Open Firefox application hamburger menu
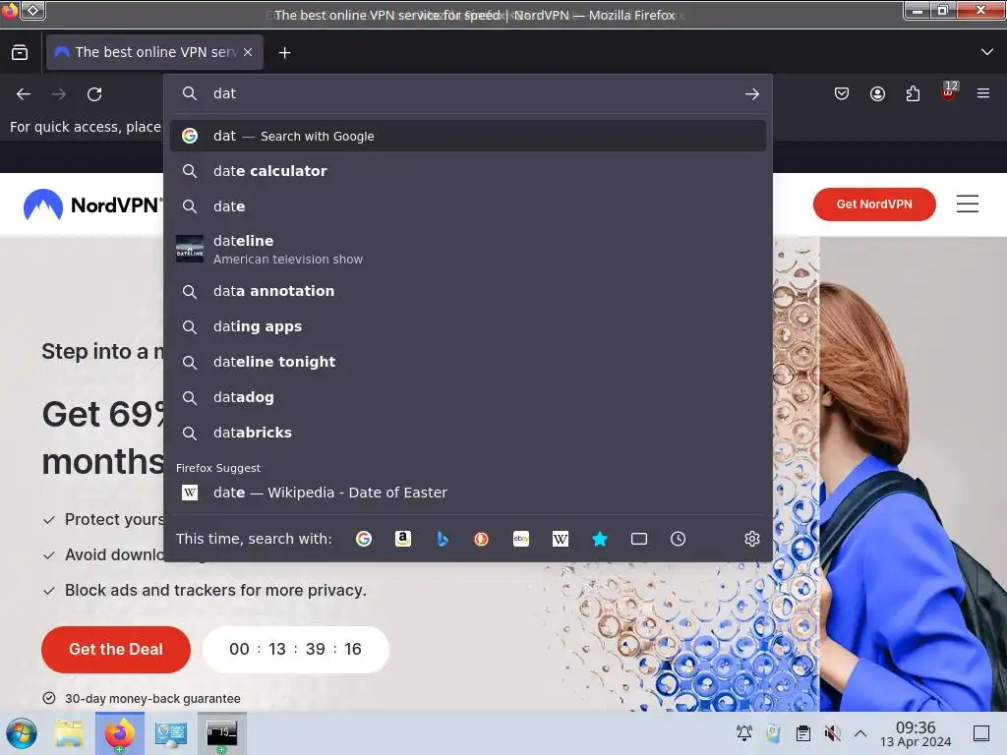Image resolution: width=1007 pixels, height=755 pixels. click(983, 93)
